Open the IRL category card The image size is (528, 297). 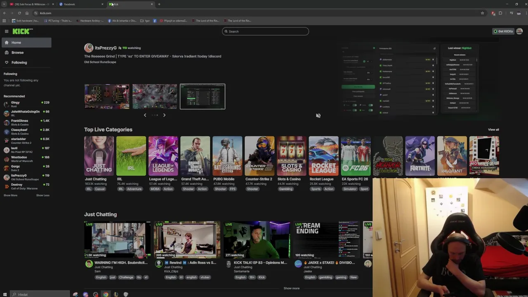click(x=131, y=156)
